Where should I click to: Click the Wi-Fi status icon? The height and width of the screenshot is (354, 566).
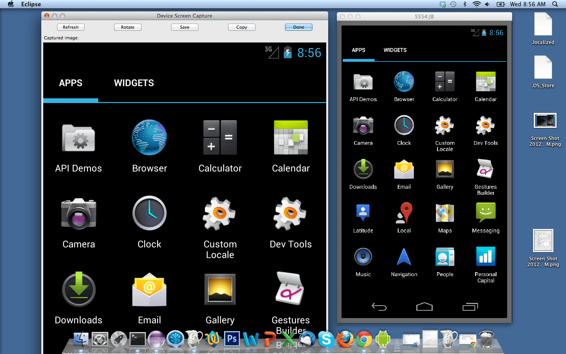click(476, 4)
